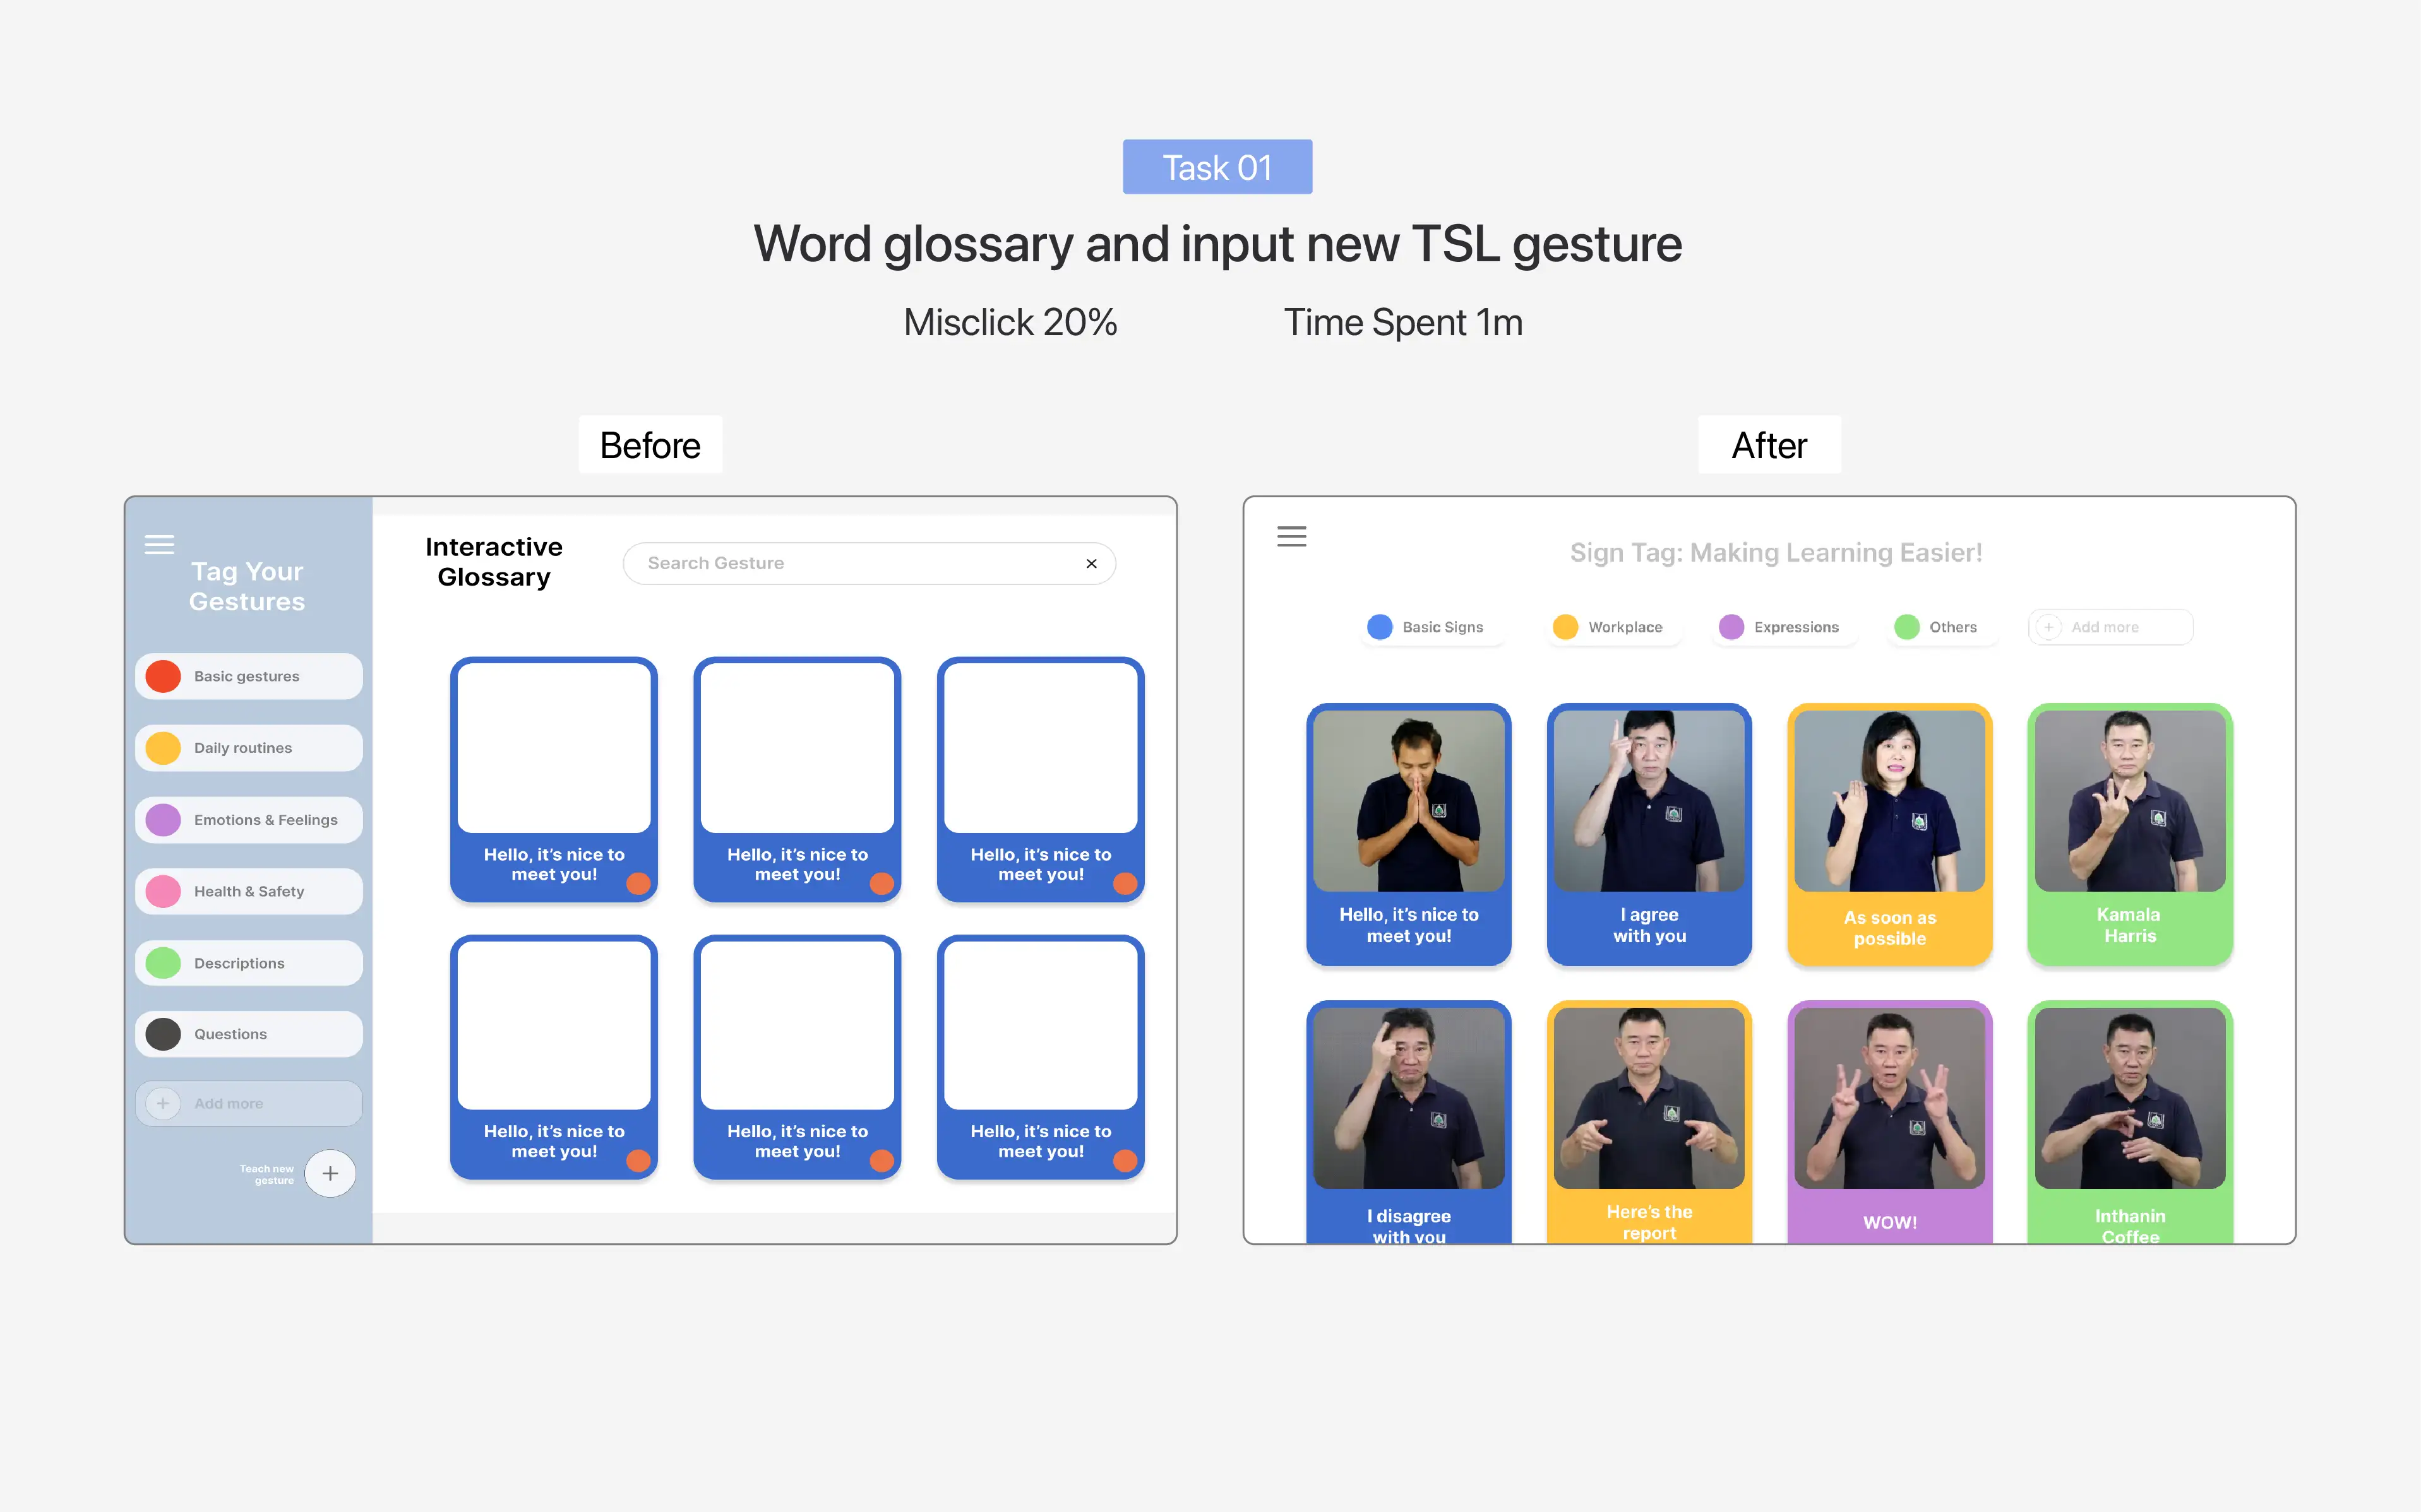Screen dimensions: 2421x1512
Task: Click the red dot next to Basic gestures
Action: pyautogui.click(x=163, y=676)
